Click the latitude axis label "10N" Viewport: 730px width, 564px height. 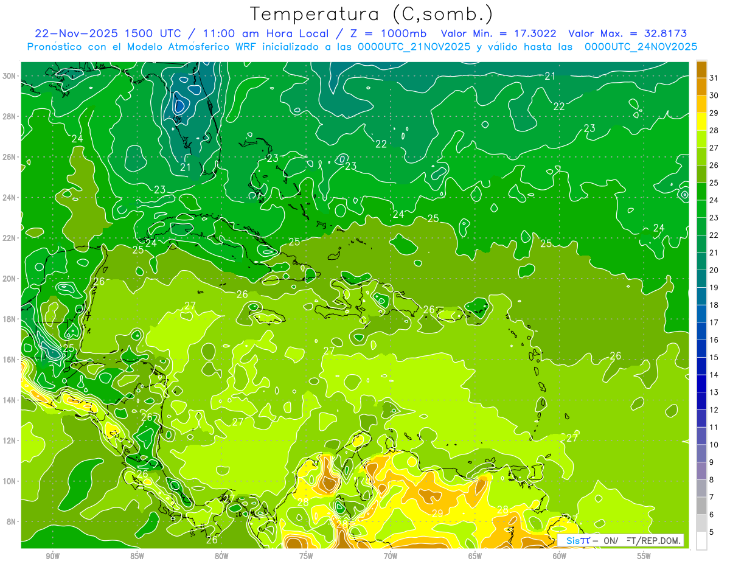(x=9, y=481)
